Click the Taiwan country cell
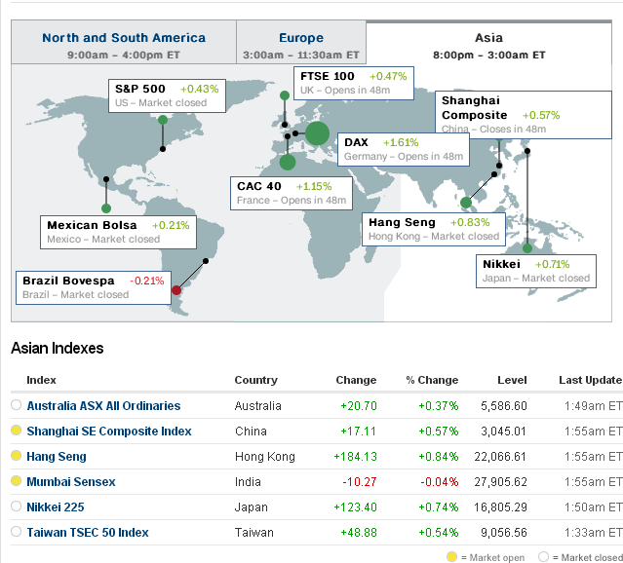The width and height of the screenshot is (623, 563). pos(254,533)
